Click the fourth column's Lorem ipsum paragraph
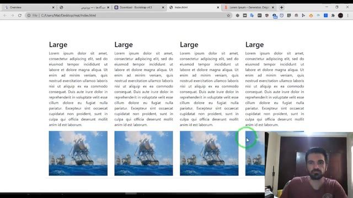The height and width of the screenshot is (198, 353). pos(275,89)
